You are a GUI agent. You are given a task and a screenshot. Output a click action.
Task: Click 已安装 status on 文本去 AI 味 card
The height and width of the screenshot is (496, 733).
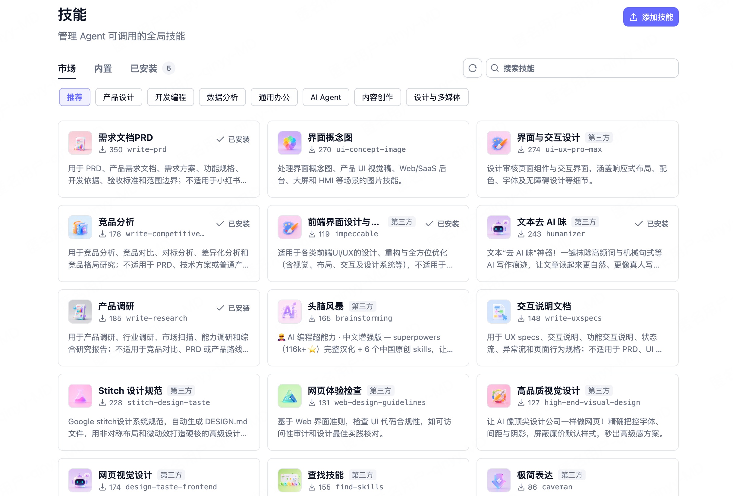click(x=652, y=224)
